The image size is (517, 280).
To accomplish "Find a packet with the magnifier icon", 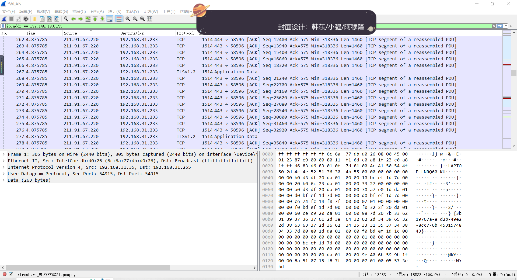I will tap(66, 19).
